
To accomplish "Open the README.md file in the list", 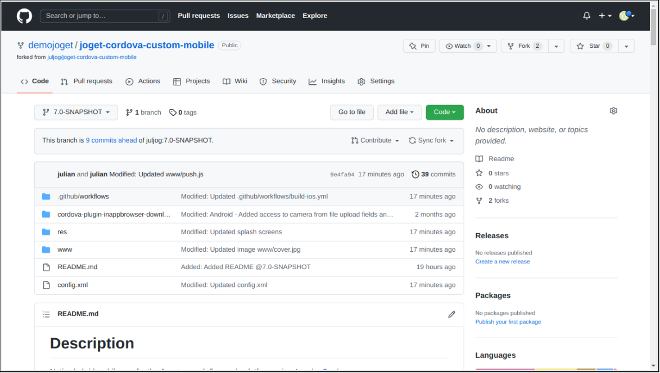I will [78, 267].
